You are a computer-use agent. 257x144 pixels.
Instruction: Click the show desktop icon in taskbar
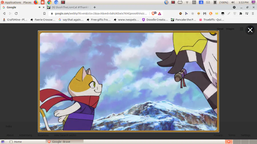pos(3,142)
